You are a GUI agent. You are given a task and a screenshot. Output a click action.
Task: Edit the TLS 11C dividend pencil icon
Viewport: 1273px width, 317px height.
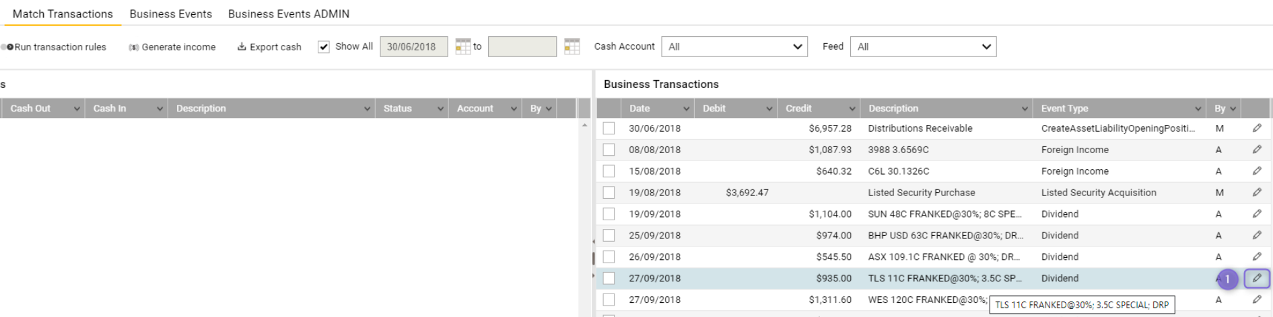tap(1256, 278)
